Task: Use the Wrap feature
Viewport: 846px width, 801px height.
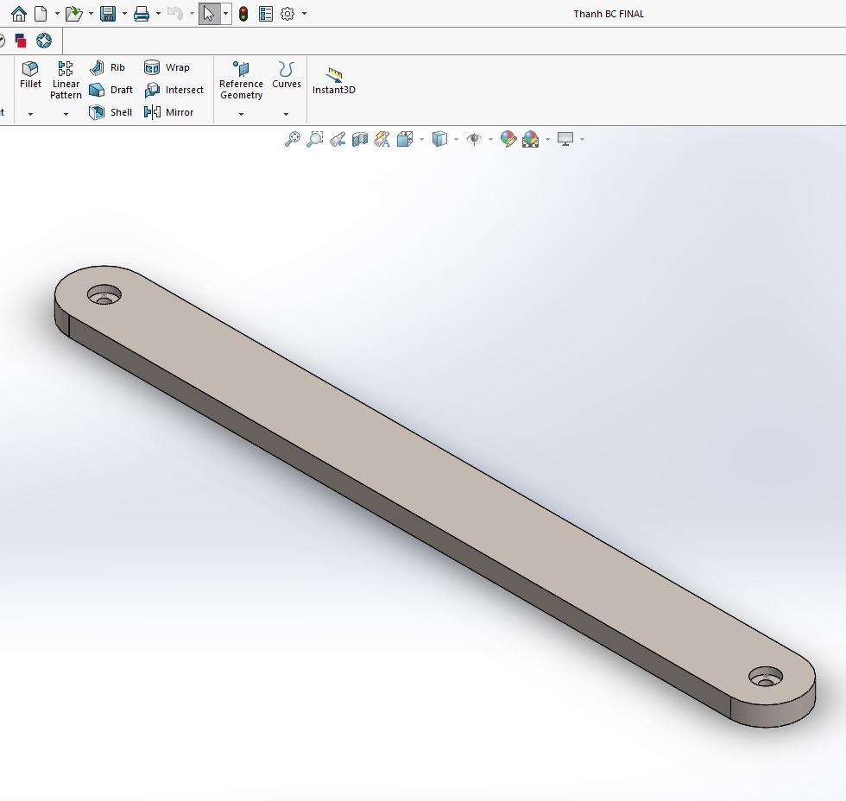Action: pos(167,67)
